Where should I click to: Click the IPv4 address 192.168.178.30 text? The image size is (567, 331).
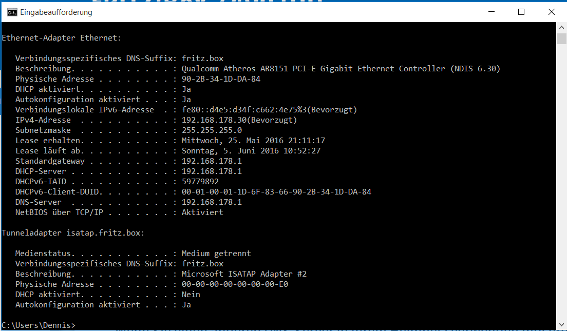(212, 120)
